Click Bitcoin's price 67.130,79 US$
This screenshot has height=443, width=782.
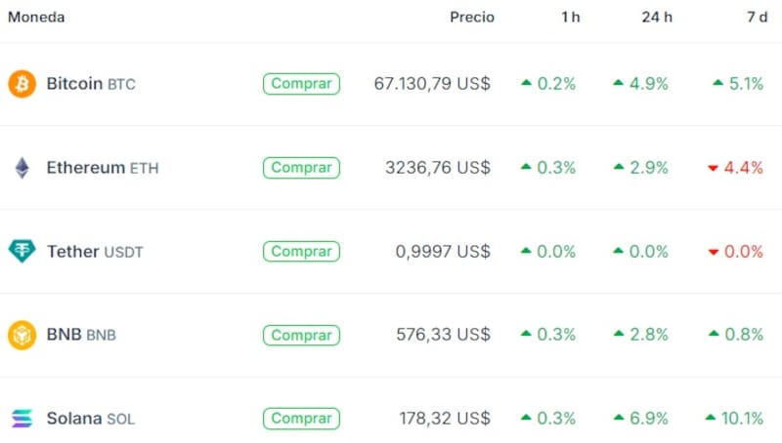[432, 84]
